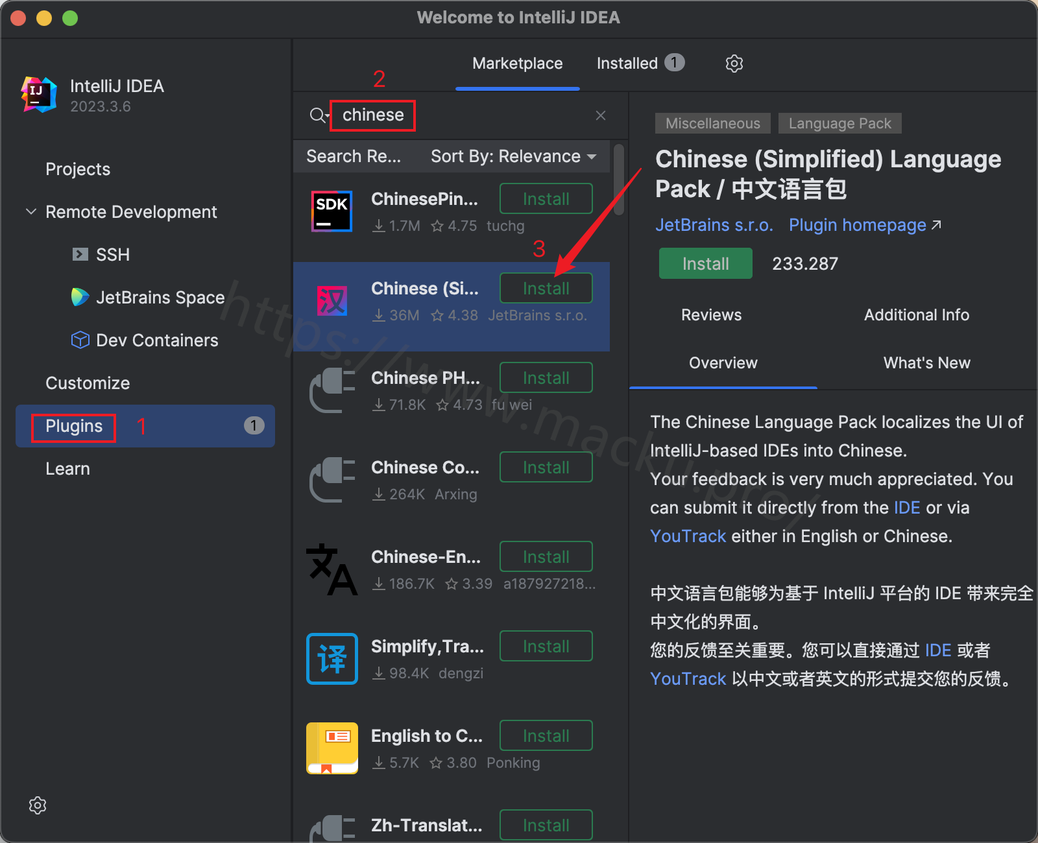
Task: Clear the plugin search text
Action: point(601,115)
